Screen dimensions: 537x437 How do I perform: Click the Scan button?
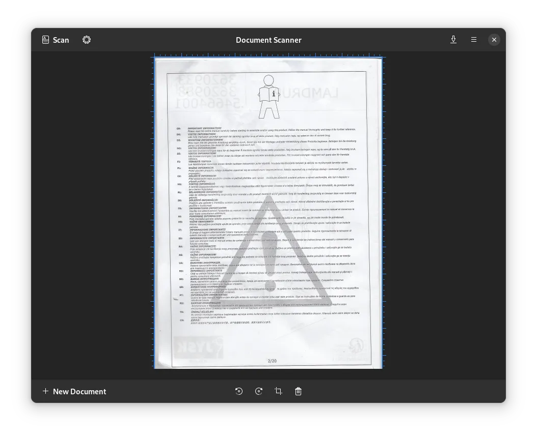[x=56, y=40]
